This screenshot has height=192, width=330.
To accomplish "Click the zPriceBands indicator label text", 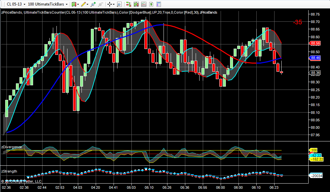I will (x=11, y=12).
